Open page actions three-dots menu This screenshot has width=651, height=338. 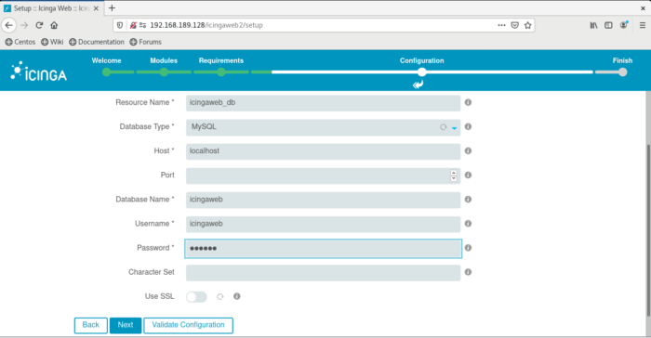(501, 25)
